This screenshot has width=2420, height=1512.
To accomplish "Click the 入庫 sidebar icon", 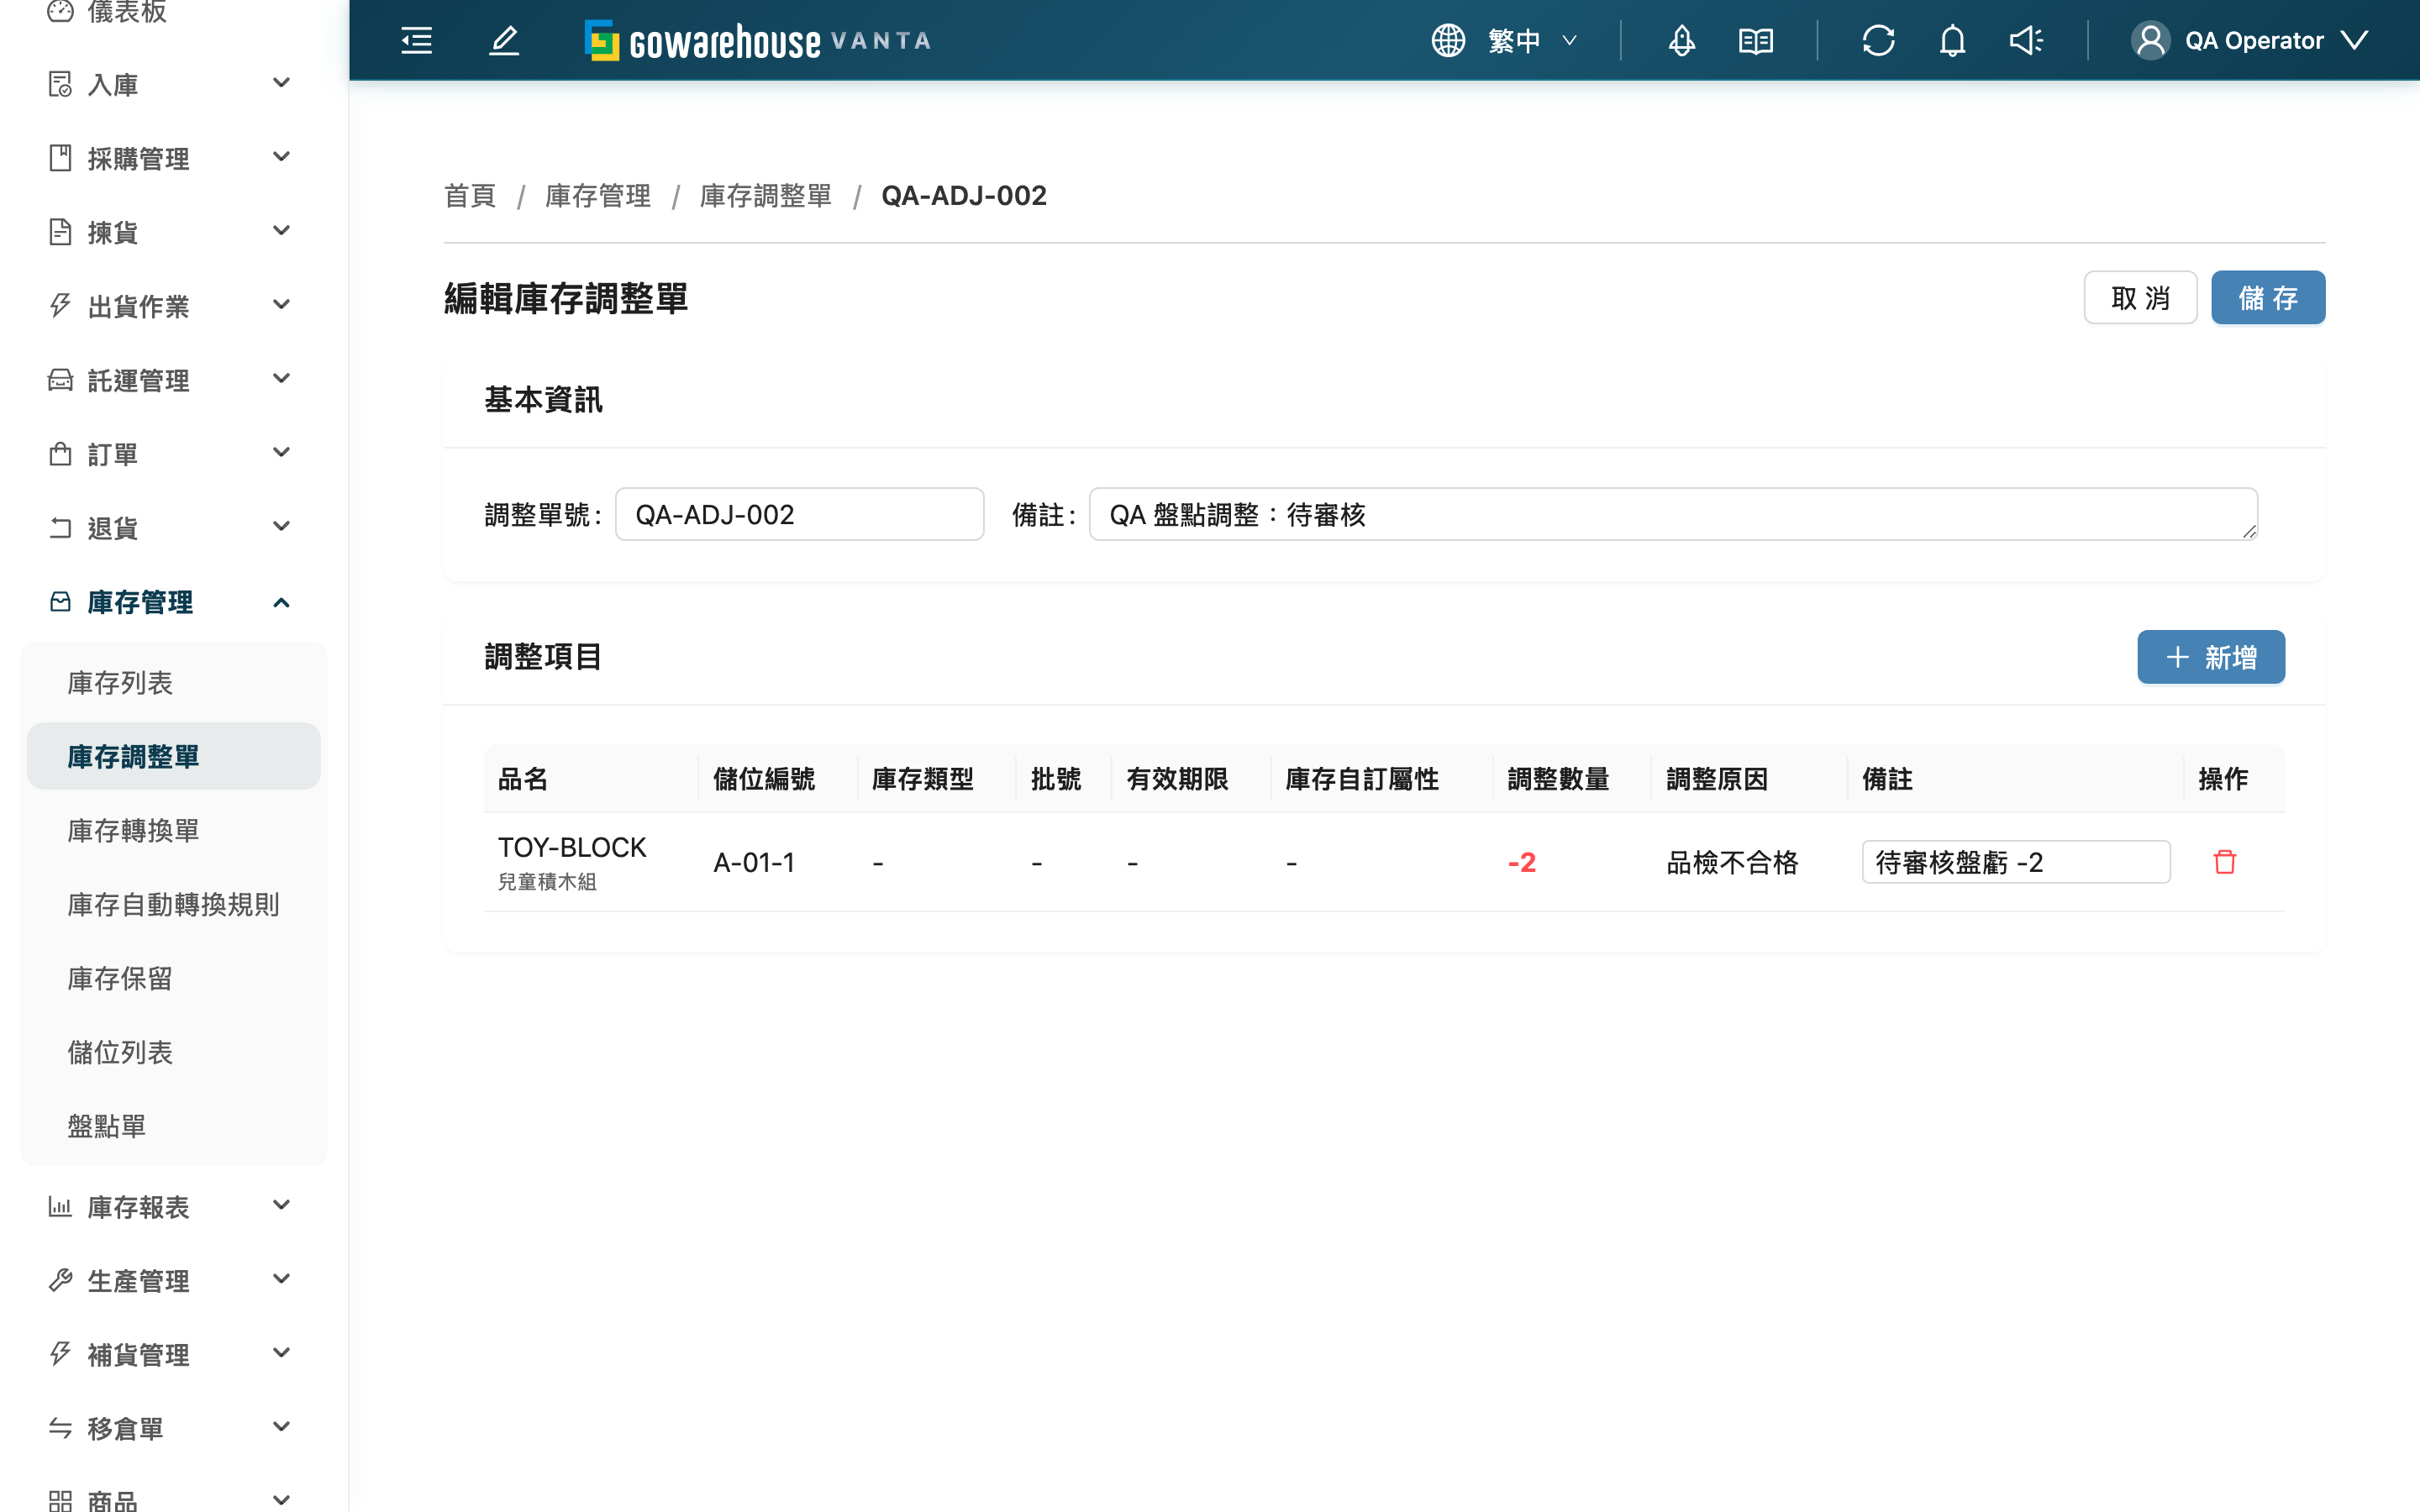I will [x=60, y=84].
